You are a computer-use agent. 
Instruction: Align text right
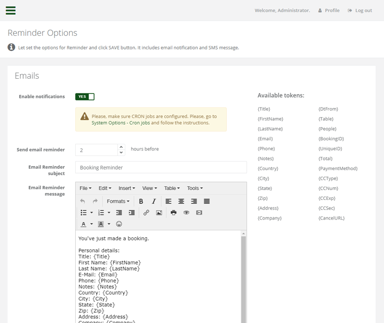coord(194,201)
